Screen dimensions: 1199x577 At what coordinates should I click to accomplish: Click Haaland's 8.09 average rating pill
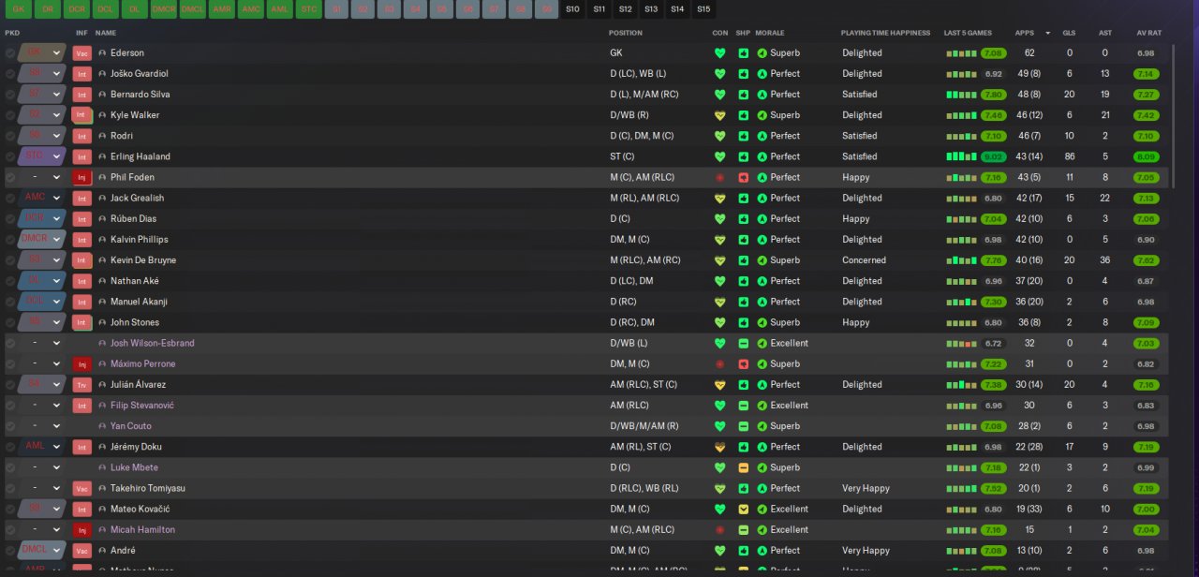[x=1146, y=156]
